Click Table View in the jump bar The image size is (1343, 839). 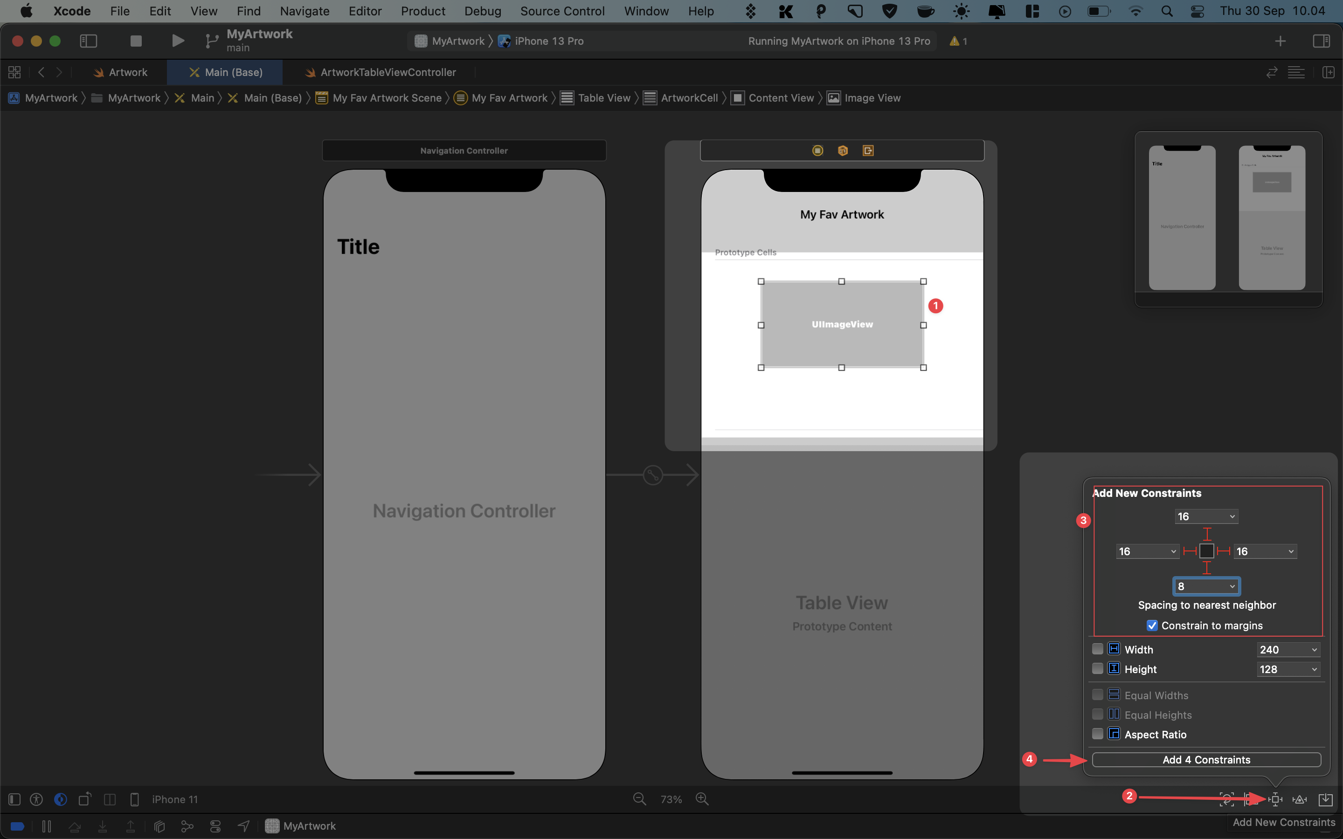(x=595, y=98)
